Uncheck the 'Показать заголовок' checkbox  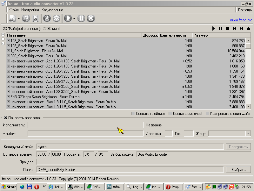(6, 118)
